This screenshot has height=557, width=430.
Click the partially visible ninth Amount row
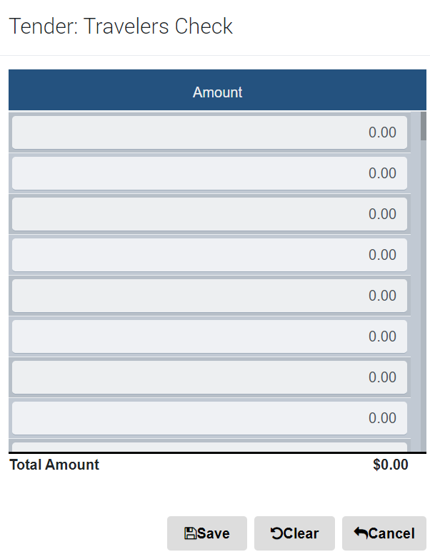click(209, 447)
